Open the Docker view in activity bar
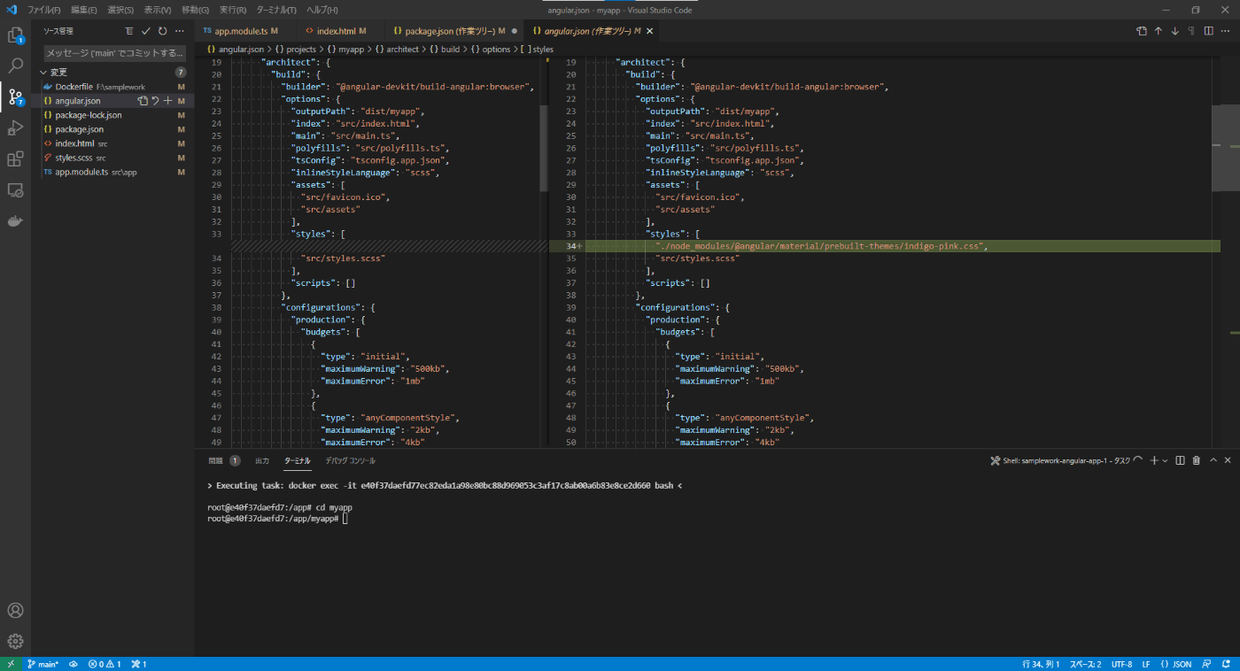 pos(15,221)
